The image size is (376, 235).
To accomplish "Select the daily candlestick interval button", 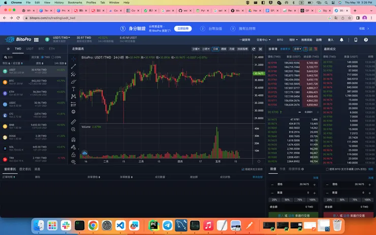I will pyautogui.click(x=215, y=49).
